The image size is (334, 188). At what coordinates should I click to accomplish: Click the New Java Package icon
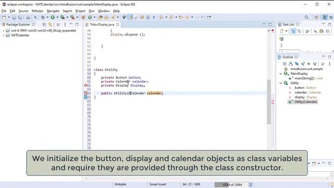(83, 17)
